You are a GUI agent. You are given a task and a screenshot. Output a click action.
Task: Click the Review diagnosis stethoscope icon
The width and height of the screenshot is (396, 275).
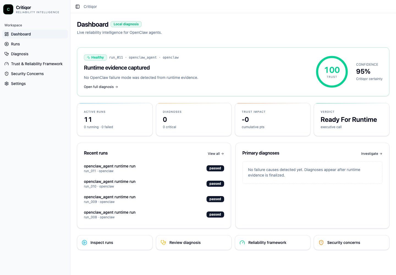163,243
